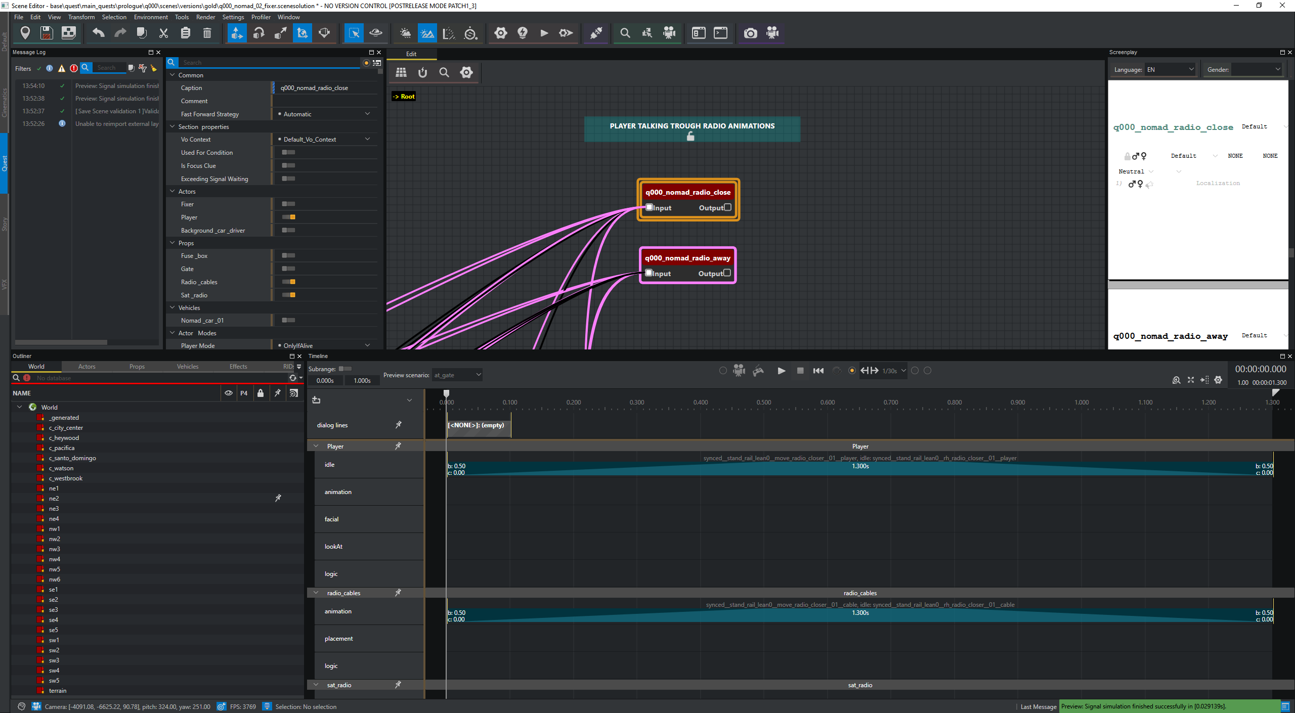Click the gear settings icon in the Edit graph
The image size is (1295, 713).
(466, 72)
